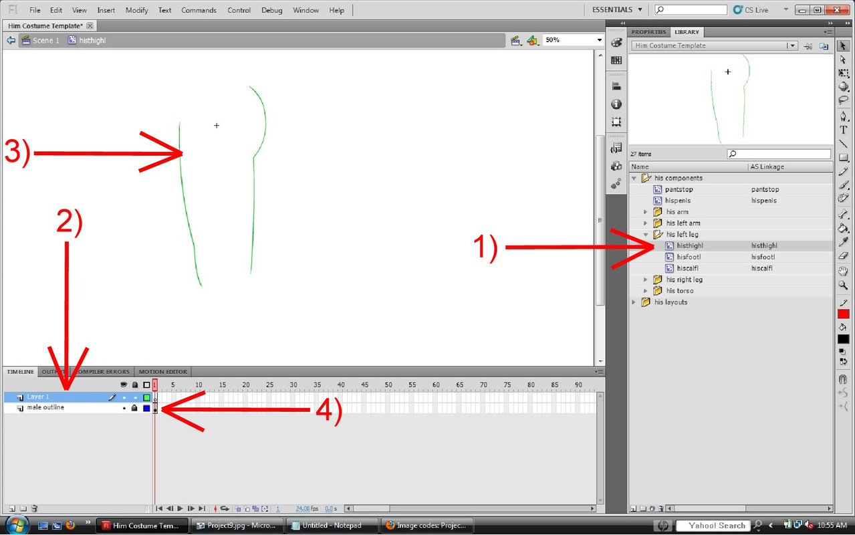Open the 50% stage zoom dropdown
855x535 pixels.
click(599, 40)
